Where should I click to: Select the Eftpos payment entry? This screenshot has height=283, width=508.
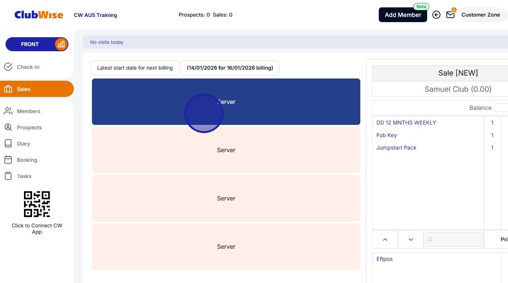[x=384, y=259]
